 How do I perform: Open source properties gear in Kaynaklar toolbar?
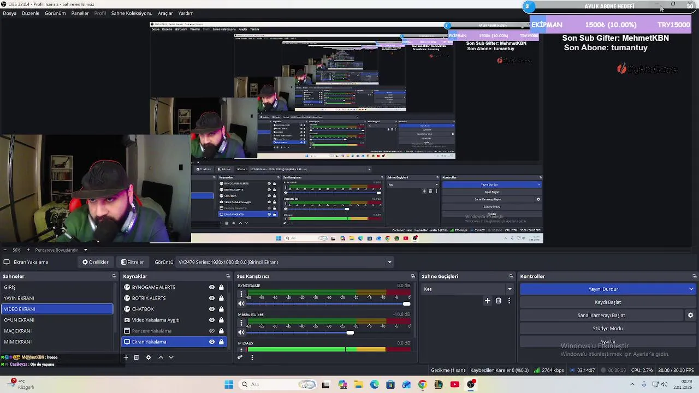148,358
